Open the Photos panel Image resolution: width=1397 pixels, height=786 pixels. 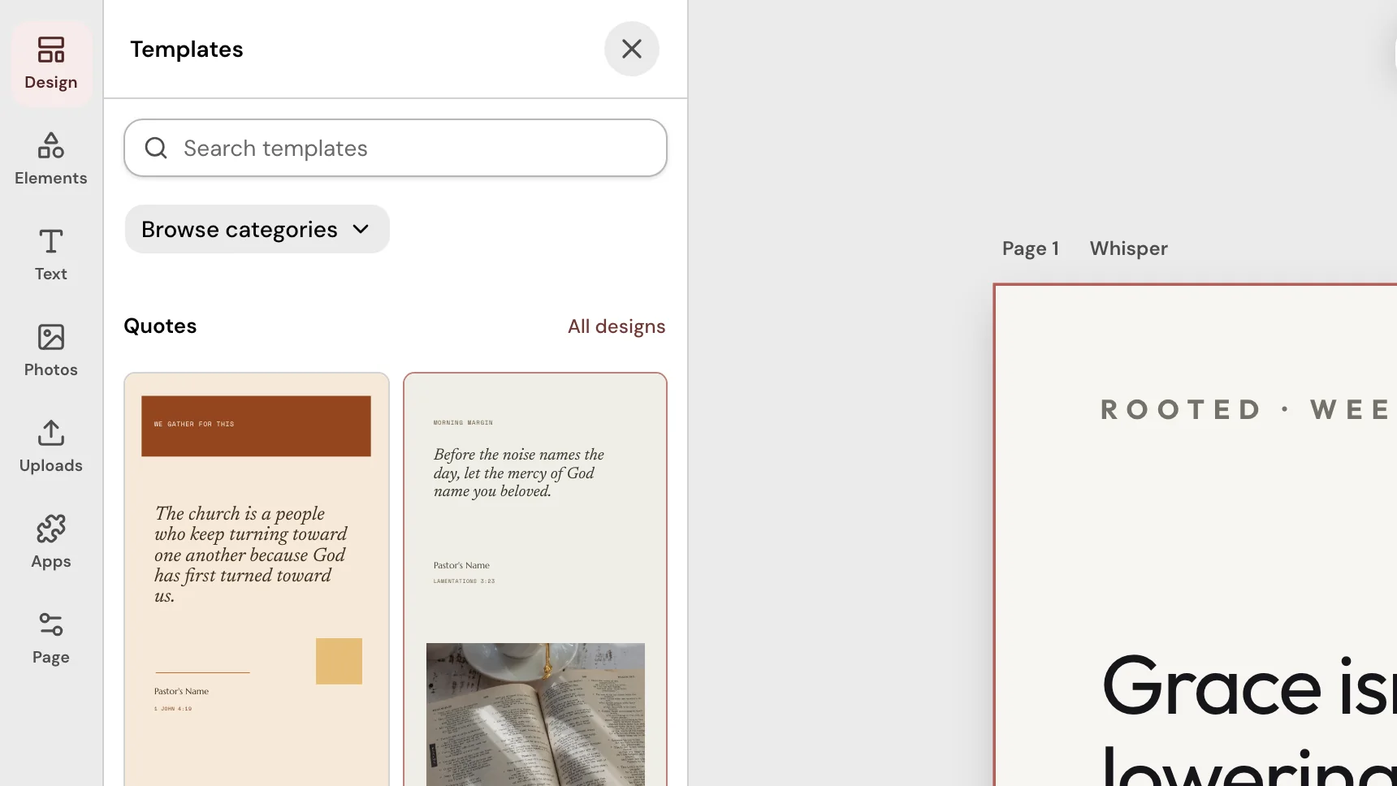[x=51, y=351]
